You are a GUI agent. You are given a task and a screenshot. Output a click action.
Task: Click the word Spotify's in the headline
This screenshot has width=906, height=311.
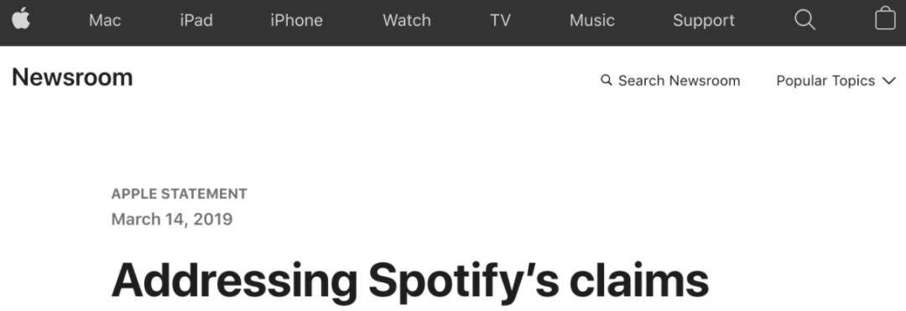(x=463, y=282)
